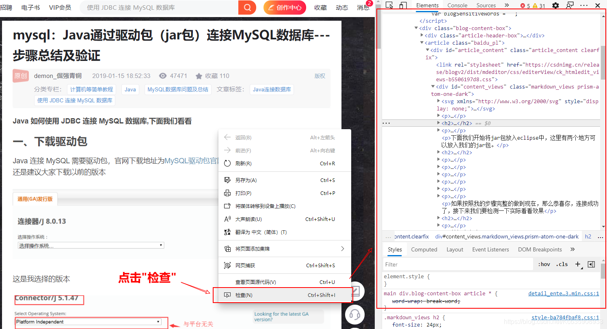The height and width of the screenshot is (329, 607).
Task: Collapse the div blog-content-box node
Action: pyautogui.click(x=416, y=28)
